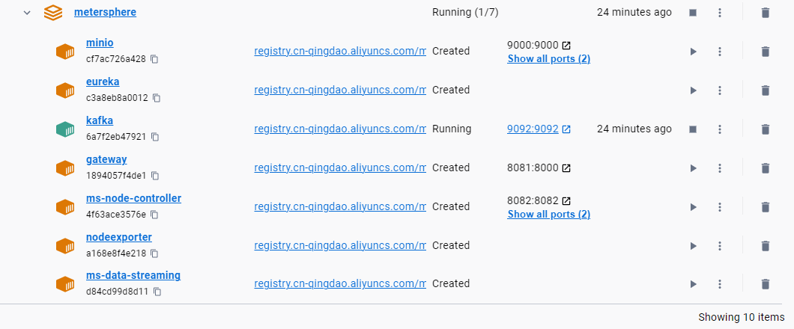Open gateway image registry link

[340, 167]
